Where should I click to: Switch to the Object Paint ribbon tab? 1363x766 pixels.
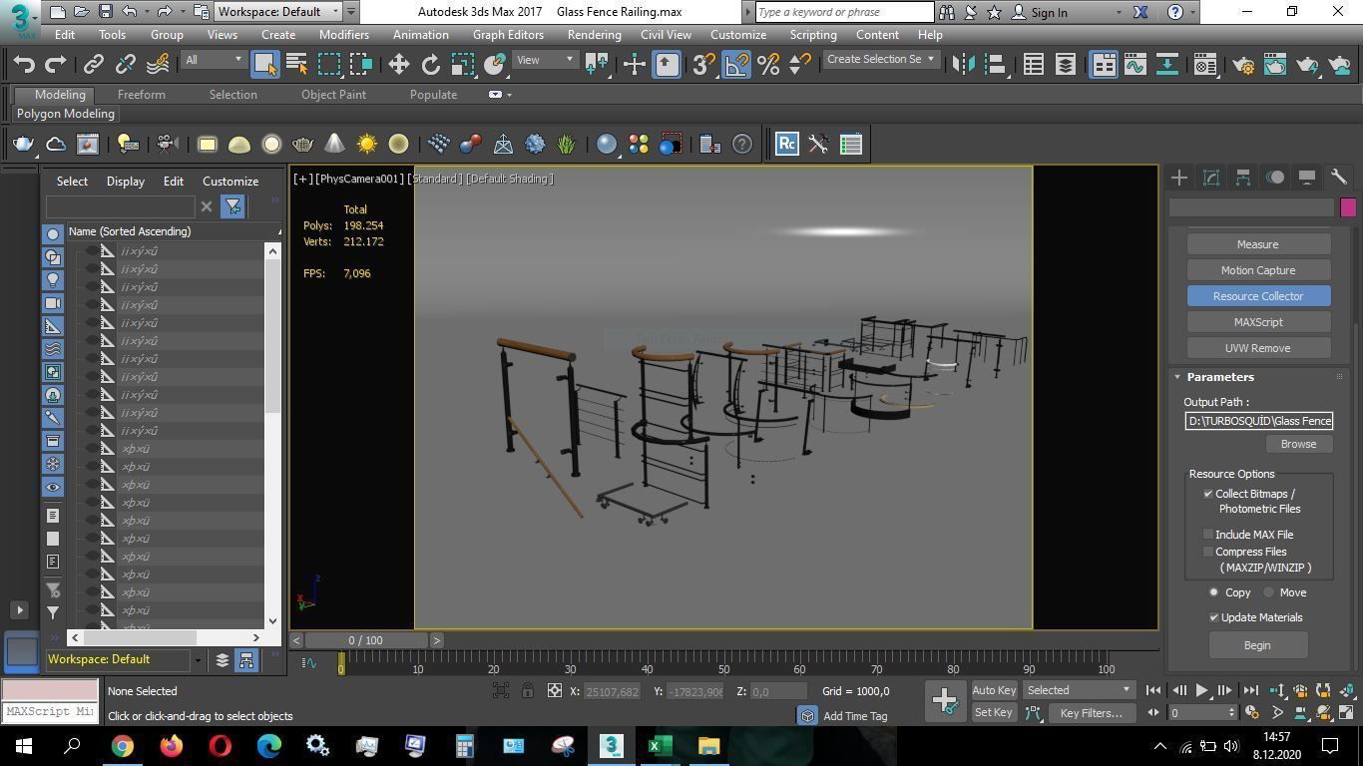click(x=333, y=95)
